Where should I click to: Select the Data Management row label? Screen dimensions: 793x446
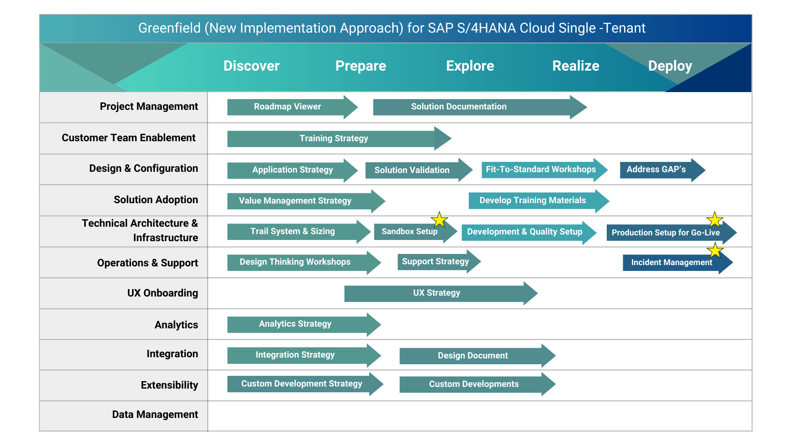[x=155, y=415]
